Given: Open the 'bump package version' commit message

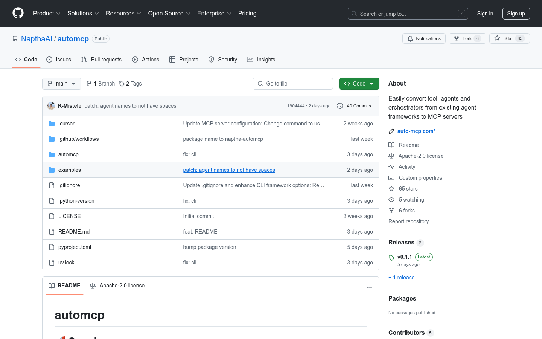Looking at the screenshot, I should pos(210,247).
